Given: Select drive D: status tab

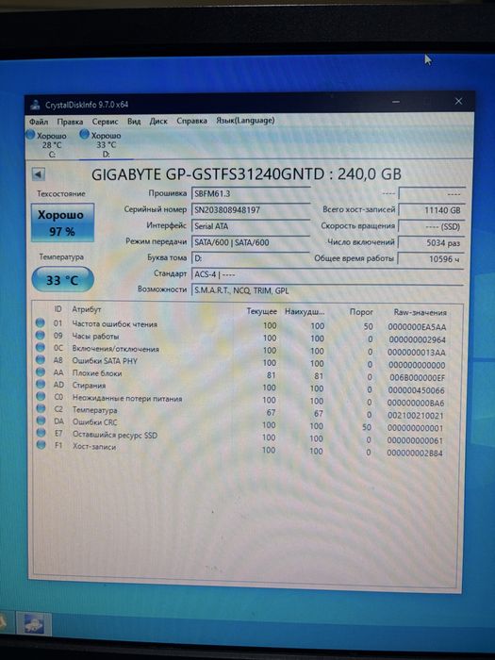Looking at the screenshot, I should coord(106,144).
